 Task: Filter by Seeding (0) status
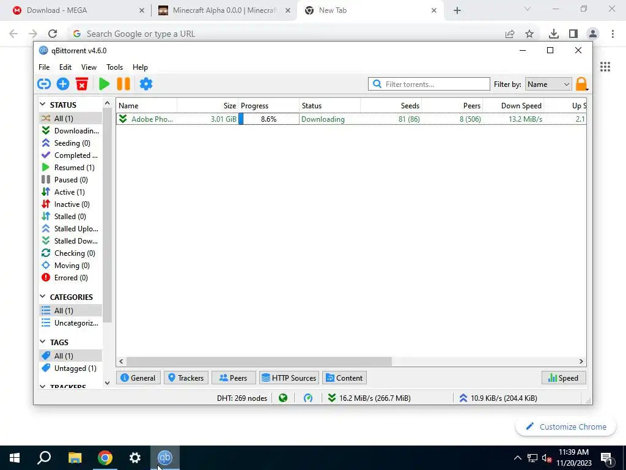(x=71, y=143)
